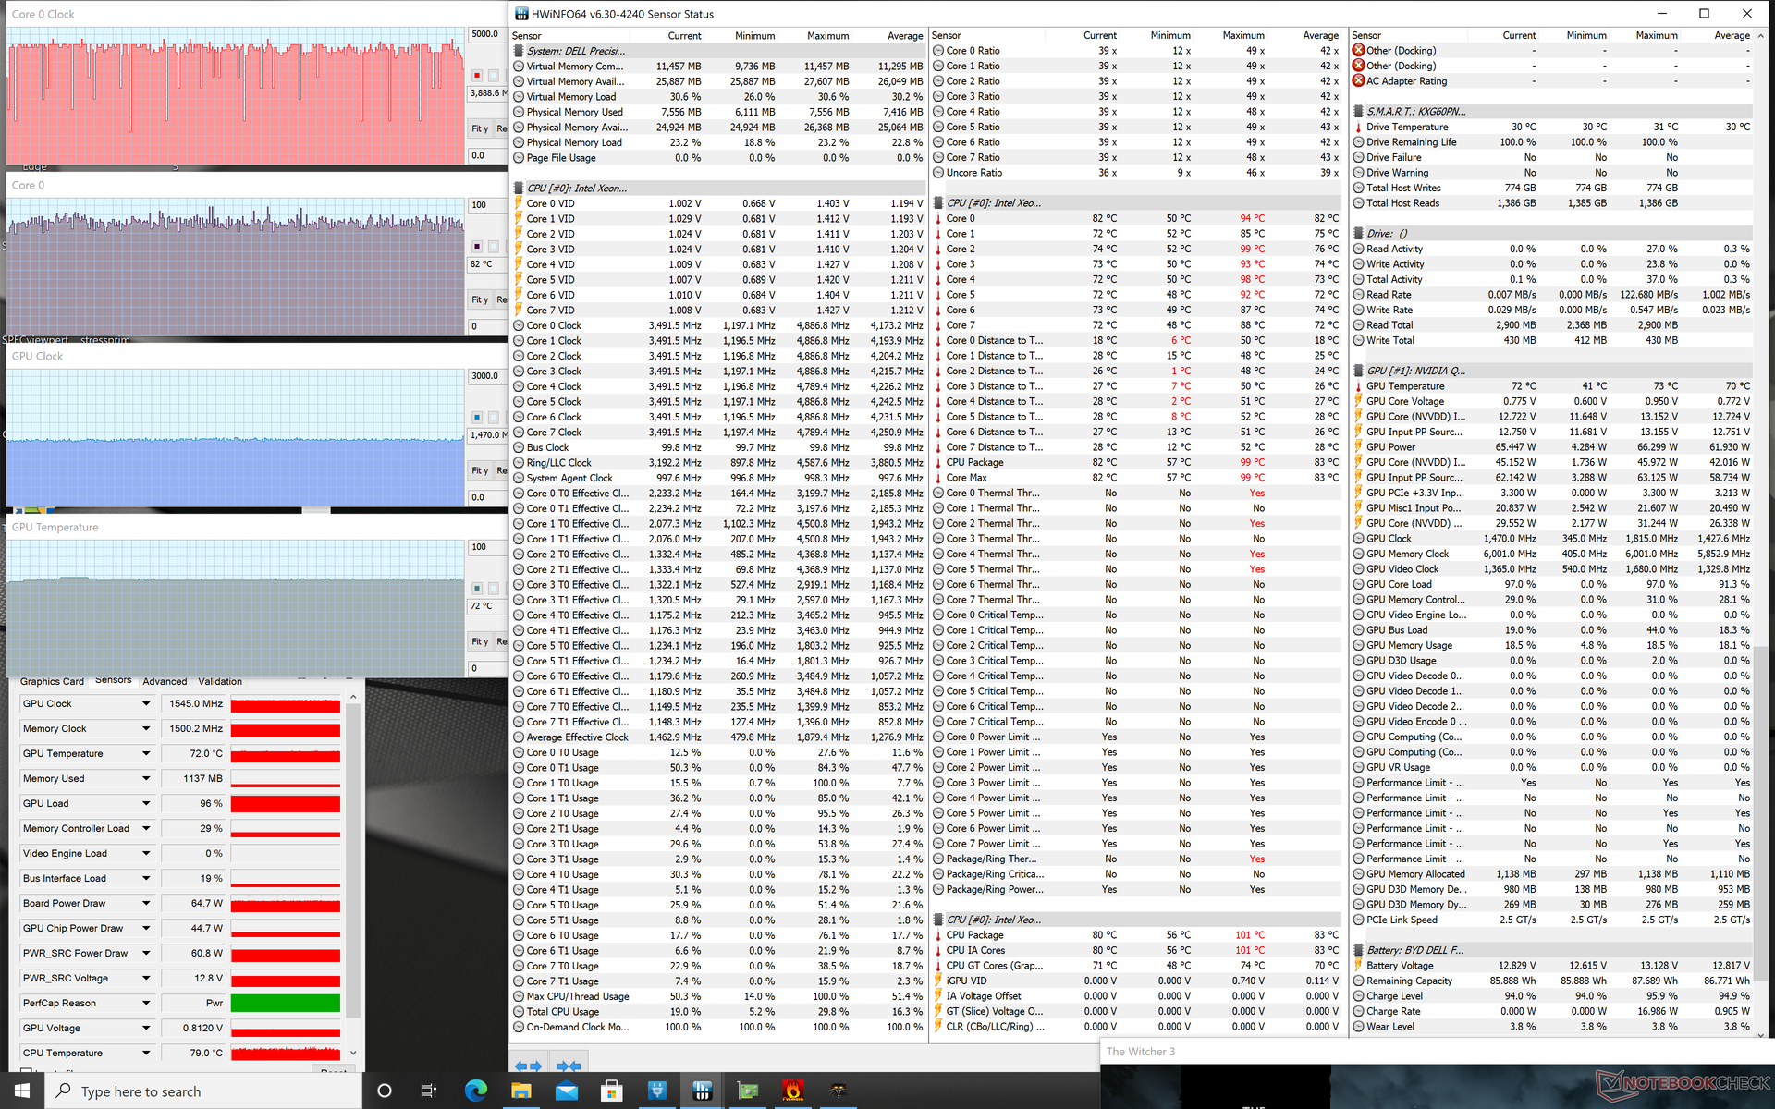
Task: Click Fit y in Core 0 temperature graph
Action: (x=479, y=299)
